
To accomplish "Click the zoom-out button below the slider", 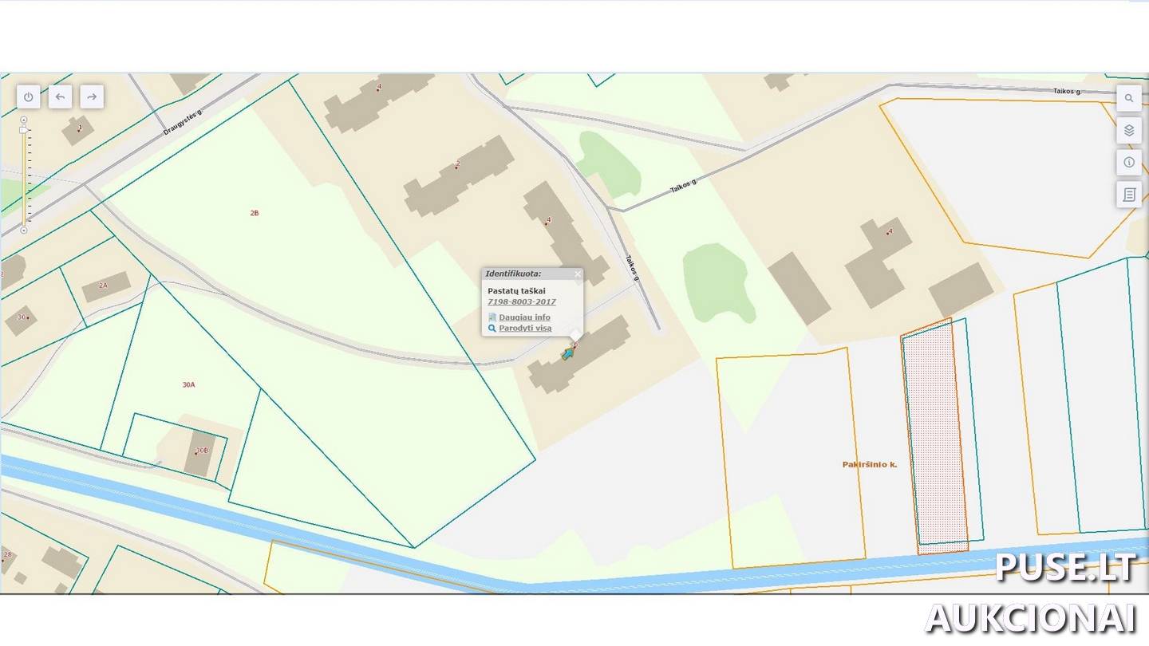I will pyautogui.click(x=24, y=230).
